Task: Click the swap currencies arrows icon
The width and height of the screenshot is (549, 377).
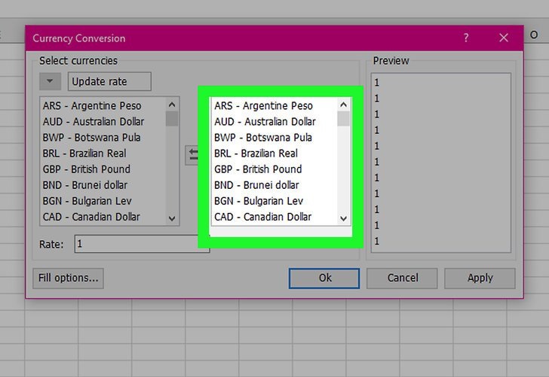Action: (192, 155)
